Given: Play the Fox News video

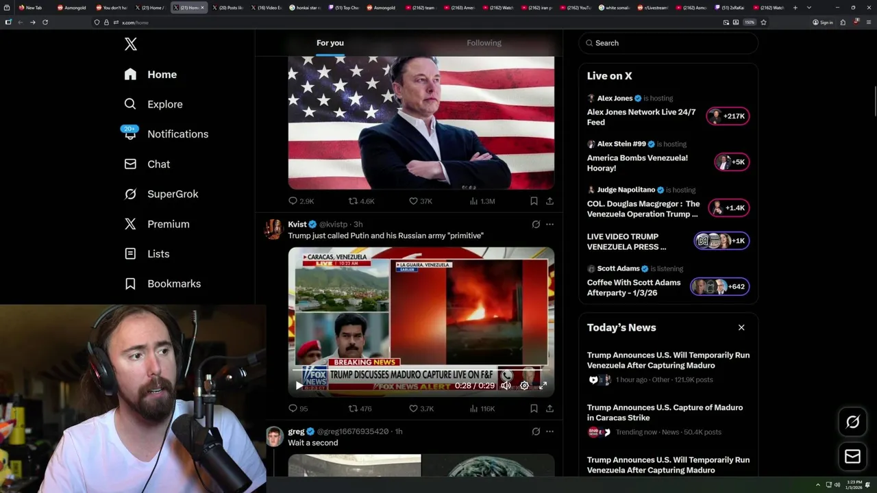Looking at the screenshot, I should click(x=299, y=385).
